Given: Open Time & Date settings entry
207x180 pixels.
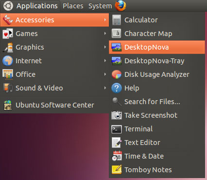Looking at the screenshot, I should tap(157, 156).
